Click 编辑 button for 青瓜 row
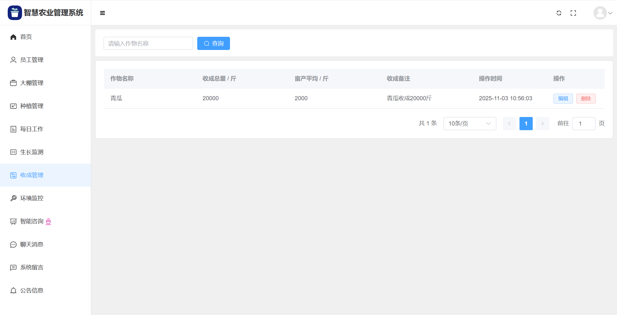The width and height of the screenshot is (617, 315). point(563,99)
